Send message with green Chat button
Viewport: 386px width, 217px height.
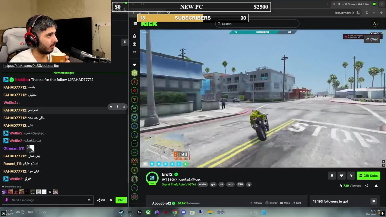[x=121, y=200]
